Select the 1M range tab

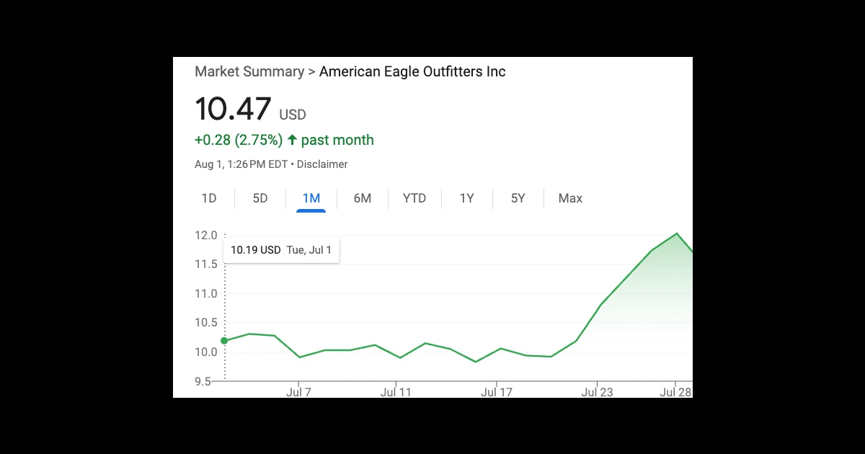pyautogui.click(x=311, y=198)
